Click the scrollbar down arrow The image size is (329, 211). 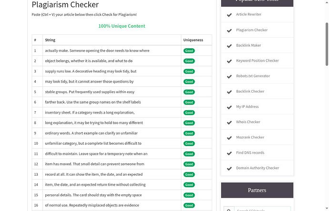327,209
